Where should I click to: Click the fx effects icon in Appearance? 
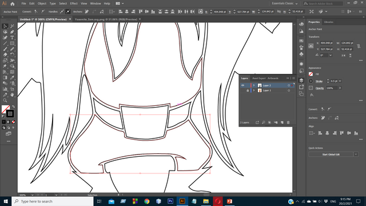(312, 95)
